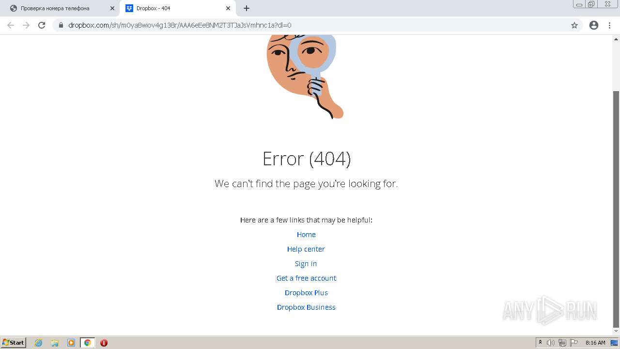Restore down the Chrome window
This screenshot has width=620, height=349.
pyautogui.click(x=591, y=4)
